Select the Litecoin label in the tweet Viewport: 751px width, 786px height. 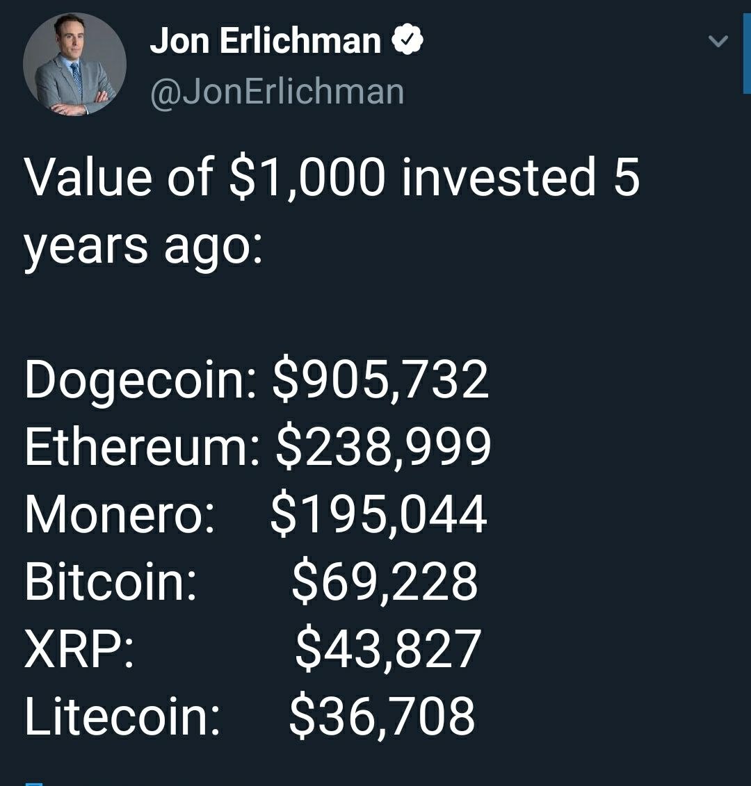coord(122,717)
